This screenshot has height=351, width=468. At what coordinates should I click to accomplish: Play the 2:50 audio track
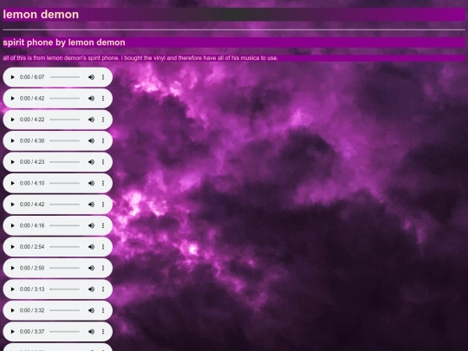point(12,268)
